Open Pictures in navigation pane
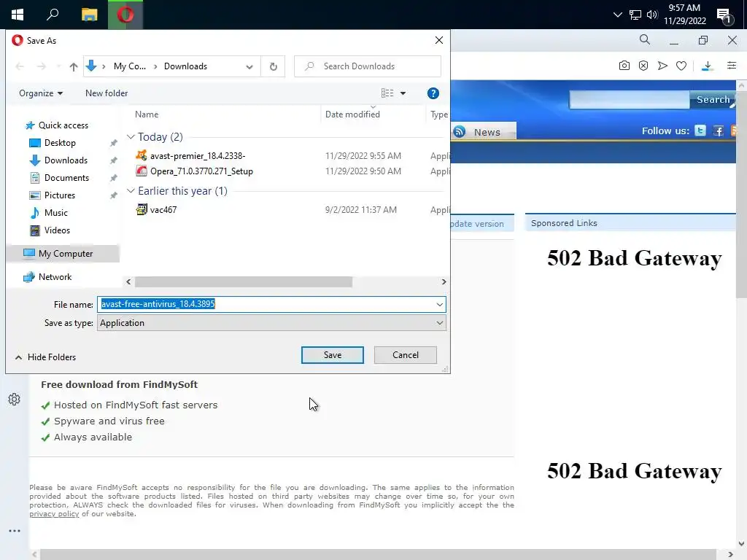 (x=60, y=195)
